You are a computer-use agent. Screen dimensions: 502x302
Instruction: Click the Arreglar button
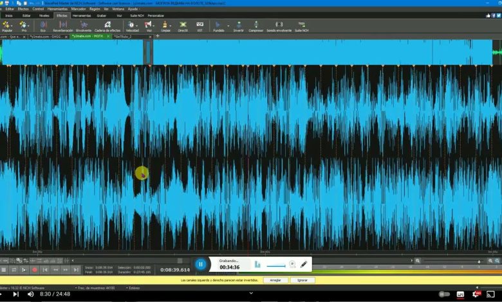click(275, 280)
